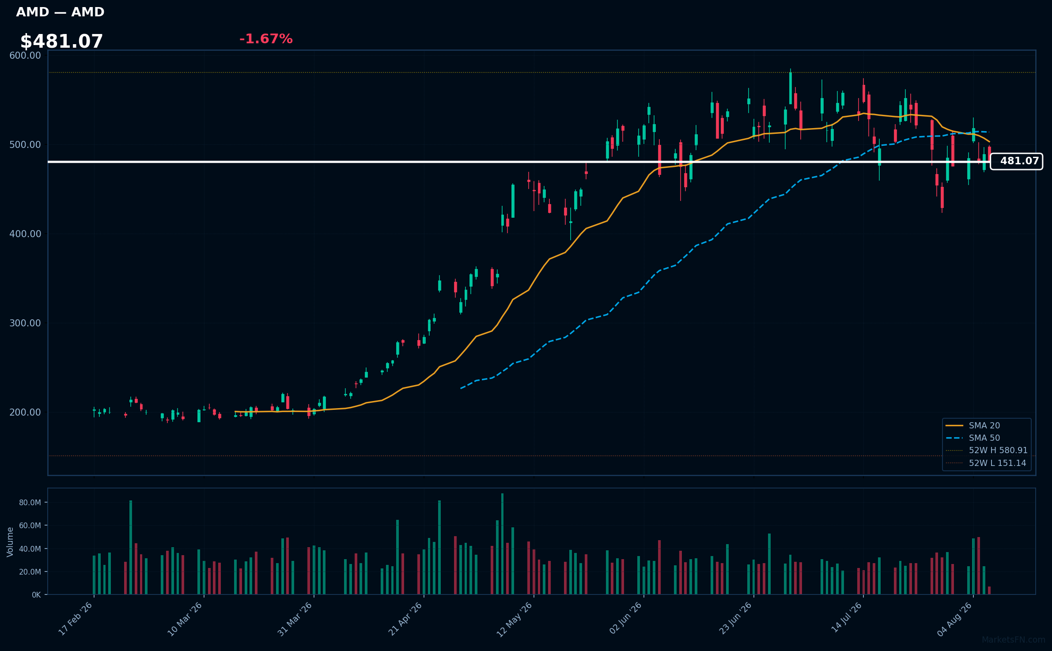Viewport: 1052px width, 651px height.
Task: Click the 23 Jun '26 date label
Action: (x=736, y=619)
